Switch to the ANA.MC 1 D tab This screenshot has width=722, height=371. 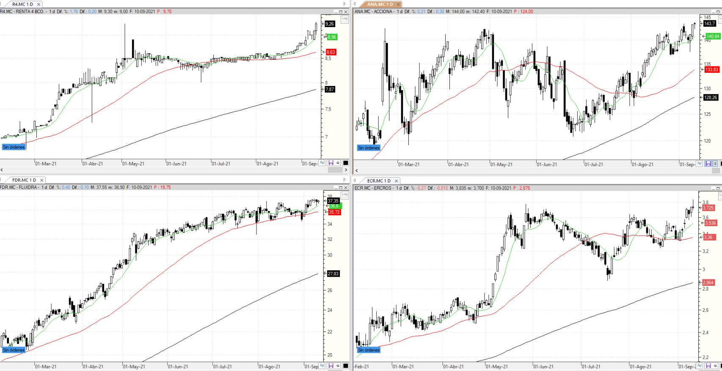pos(380,4)
